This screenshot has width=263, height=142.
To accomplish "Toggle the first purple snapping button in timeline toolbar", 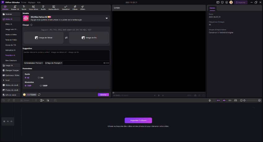I will (x=218, y=100).
